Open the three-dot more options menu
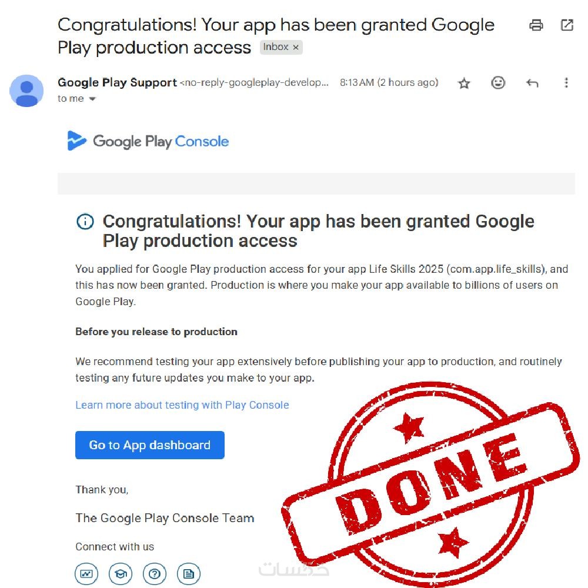 click(566, 83)
